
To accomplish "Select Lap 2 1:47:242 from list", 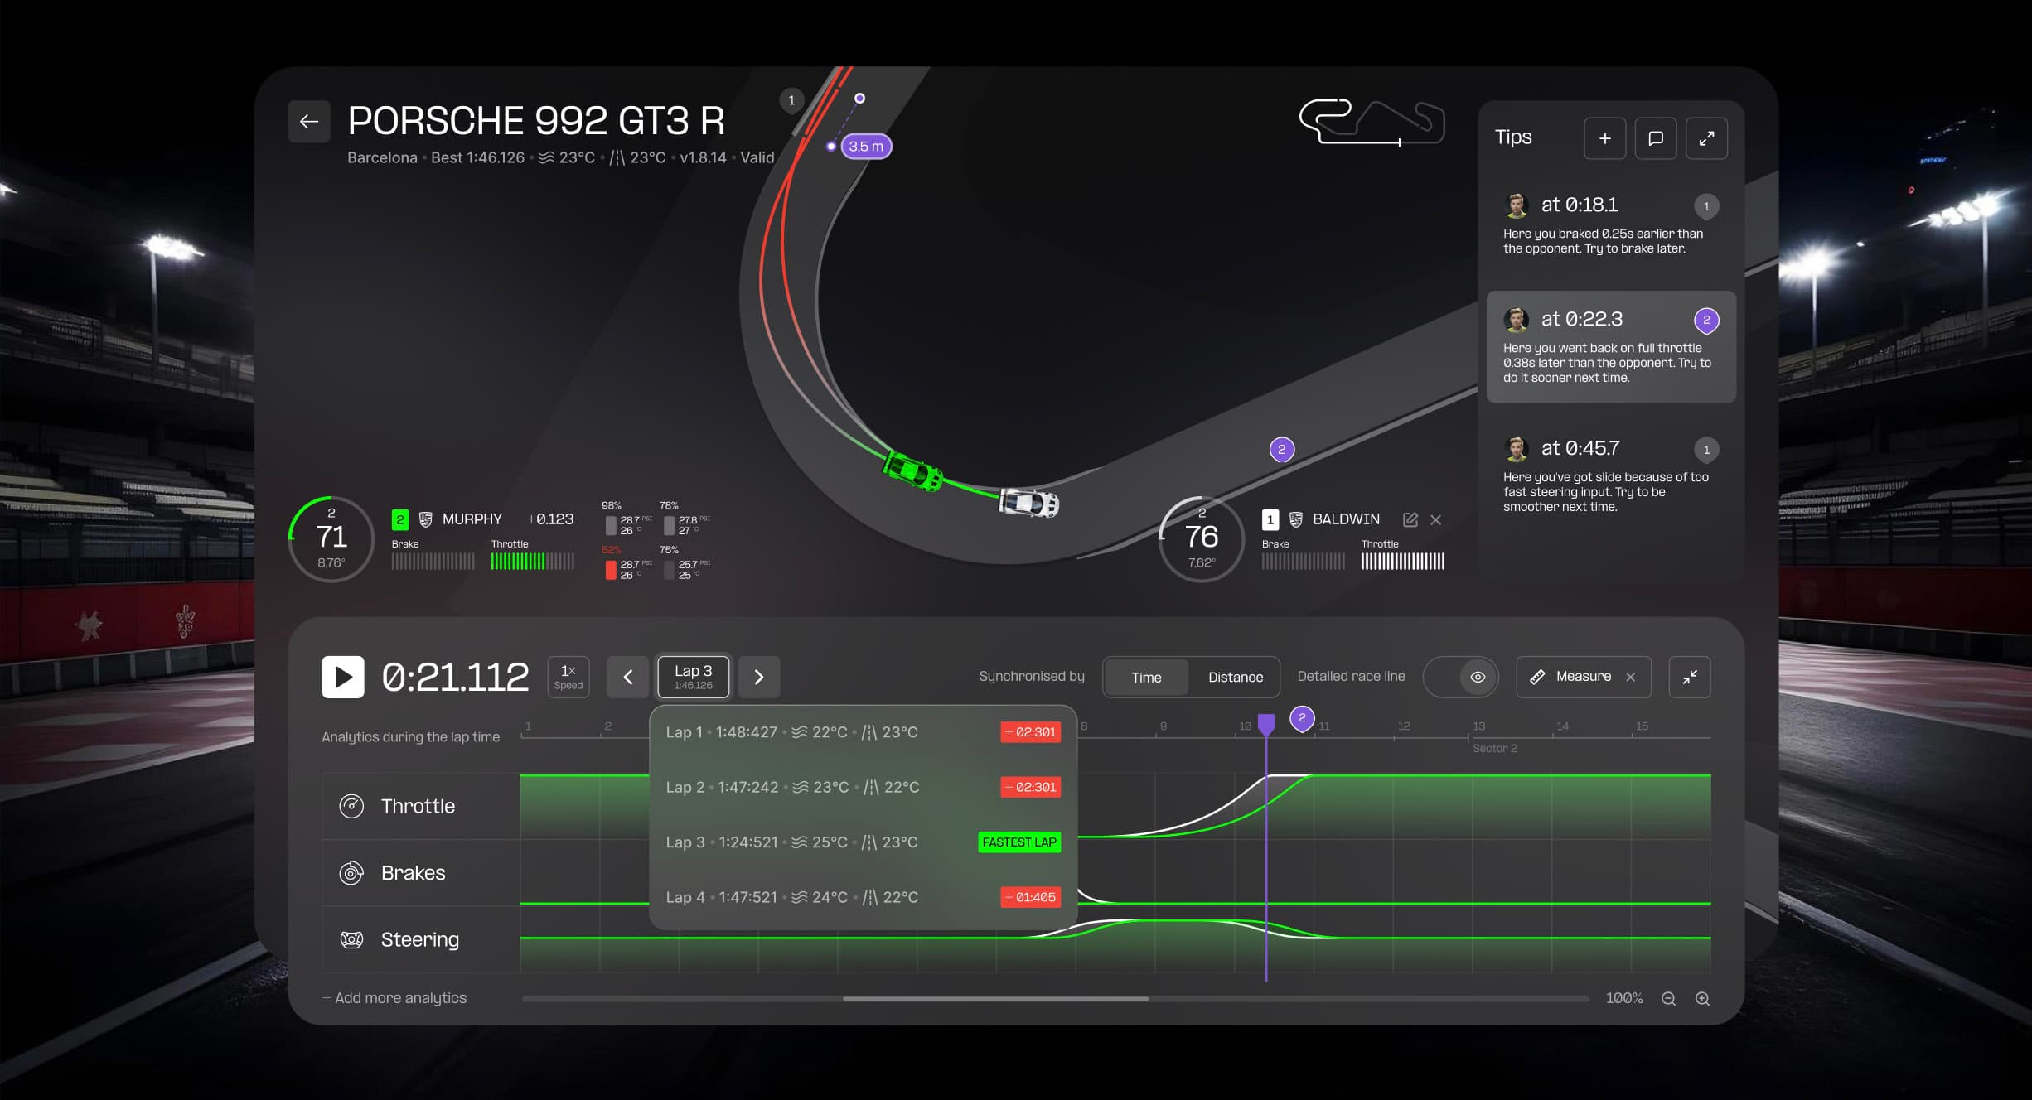I will [x=864, y=787].
